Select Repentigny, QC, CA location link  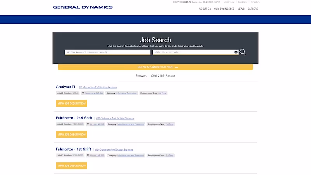[94, 93]
